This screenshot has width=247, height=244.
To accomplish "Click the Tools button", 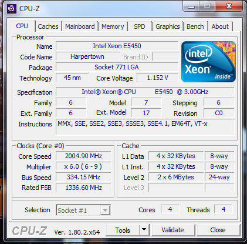I will (123, 230).
